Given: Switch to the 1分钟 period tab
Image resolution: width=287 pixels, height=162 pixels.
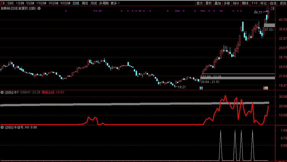Looking at the screenshot, I should click(20, 3).
